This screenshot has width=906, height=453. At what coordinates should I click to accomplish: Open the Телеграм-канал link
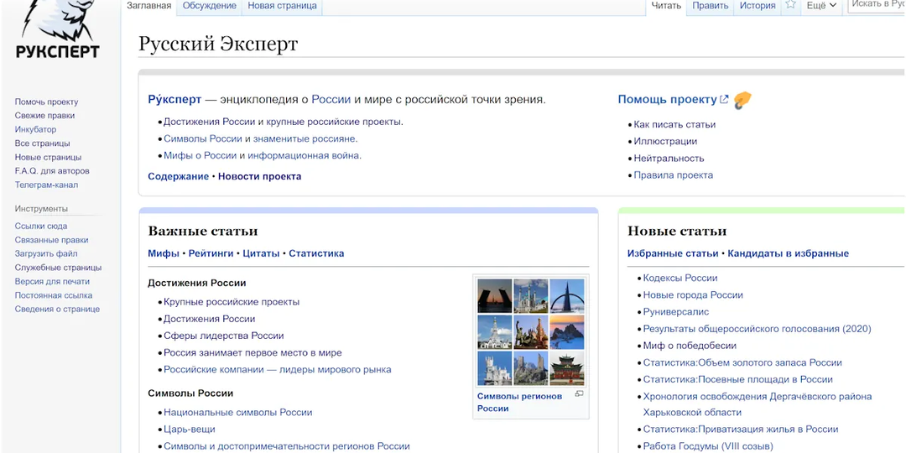tap(46, 185)
